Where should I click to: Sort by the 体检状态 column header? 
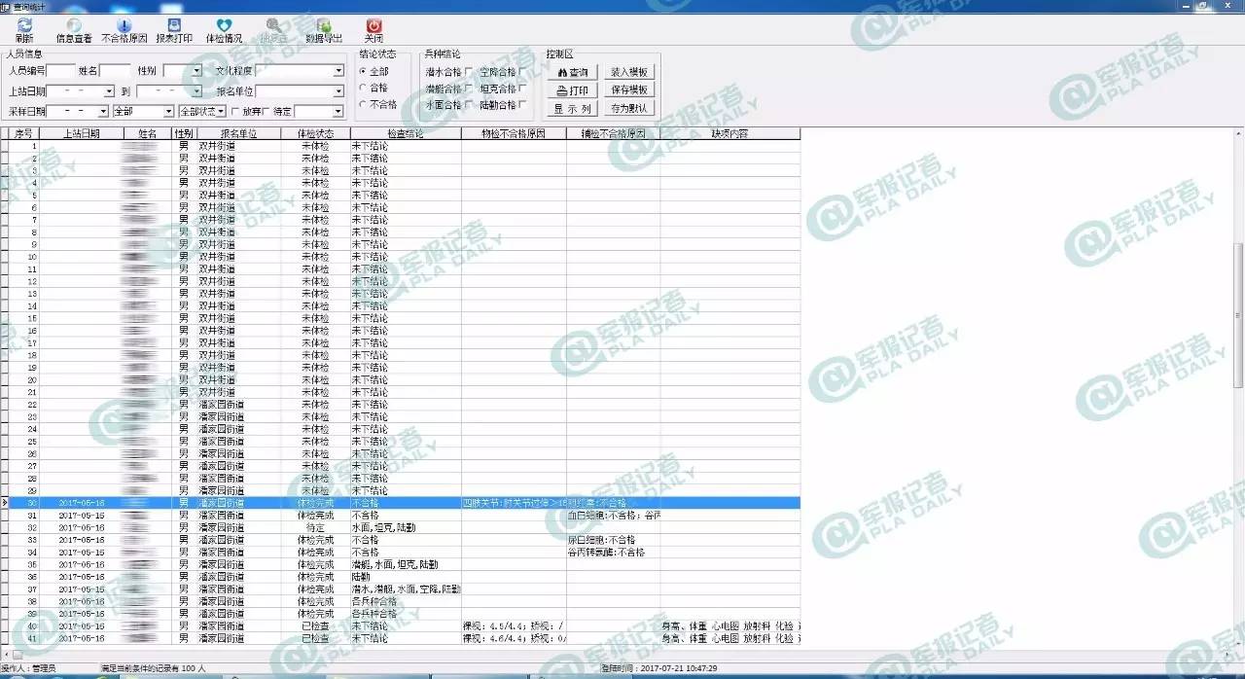(x=315, y=133)
